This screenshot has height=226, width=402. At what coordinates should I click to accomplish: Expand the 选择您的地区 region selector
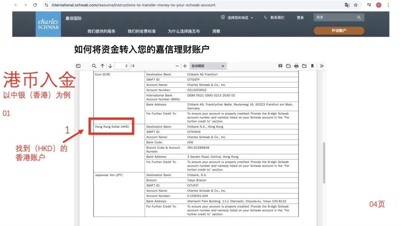coord(240,18)
